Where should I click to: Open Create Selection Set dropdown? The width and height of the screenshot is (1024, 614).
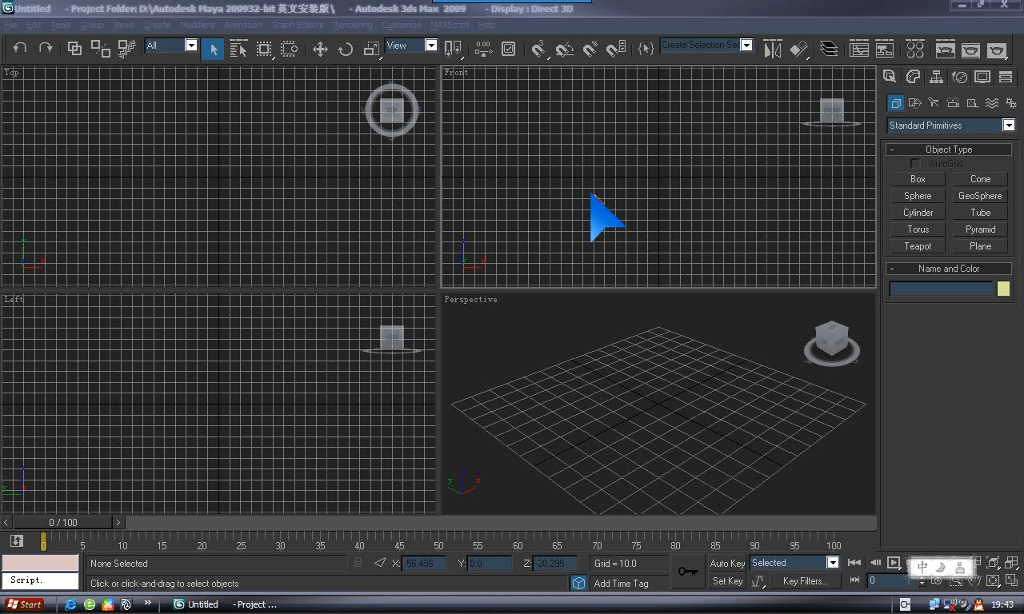[x=746, y=45]
